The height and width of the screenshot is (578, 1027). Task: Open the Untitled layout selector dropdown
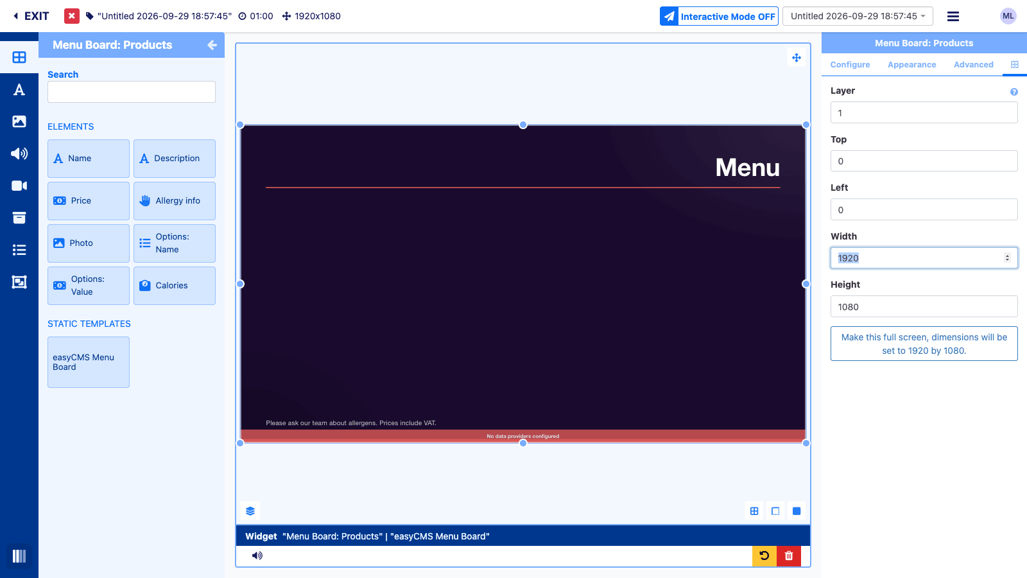tap(858, 16)
